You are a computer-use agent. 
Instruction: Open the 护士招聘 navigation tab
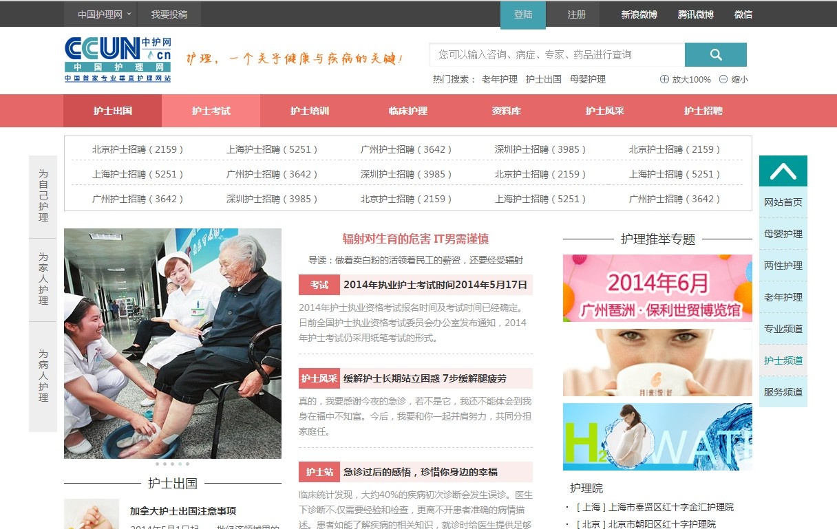click(x=703, y=111)
